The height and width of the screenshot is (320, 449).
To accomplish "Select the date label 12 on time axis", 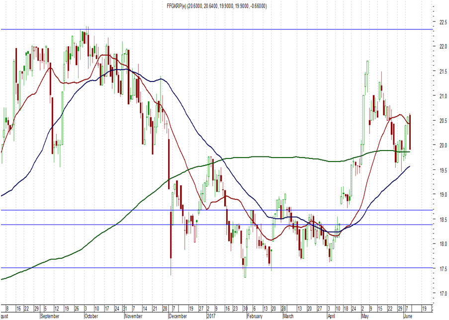I will (x=57, y=309).
